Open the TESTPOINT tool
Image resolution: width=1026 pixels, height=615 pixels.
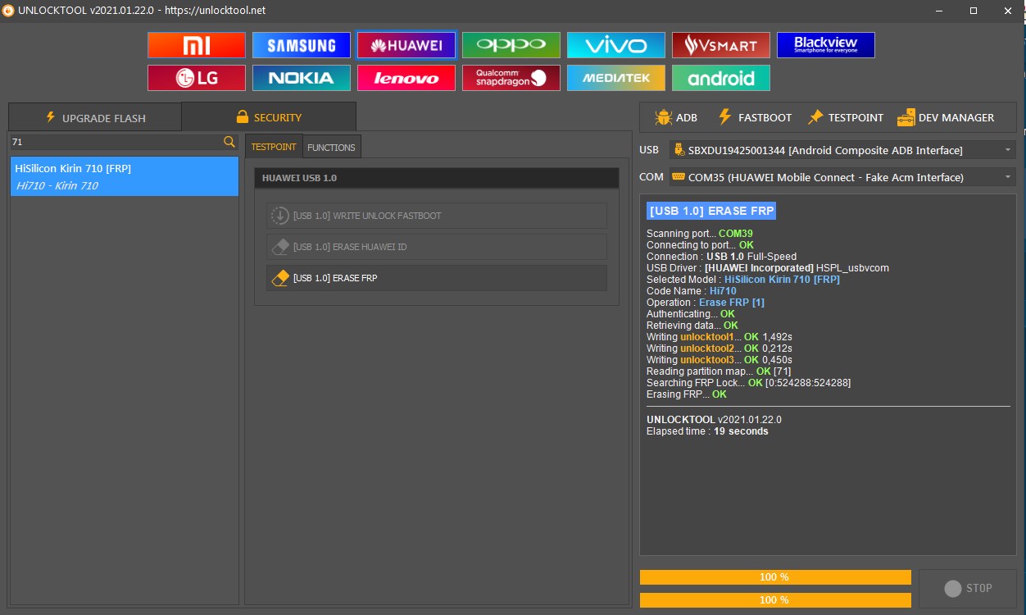pyautogui.click(x=846, y=117)
